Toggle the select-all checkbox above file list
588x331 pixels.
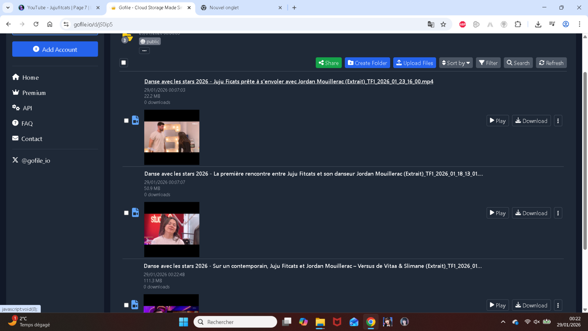click(x=124, y=63)
